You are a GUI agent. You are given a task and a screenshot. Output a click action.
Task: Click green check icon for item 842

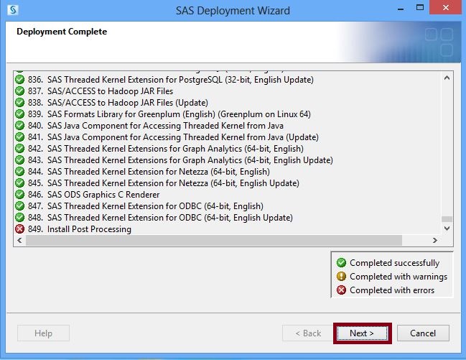click(19, 149)
